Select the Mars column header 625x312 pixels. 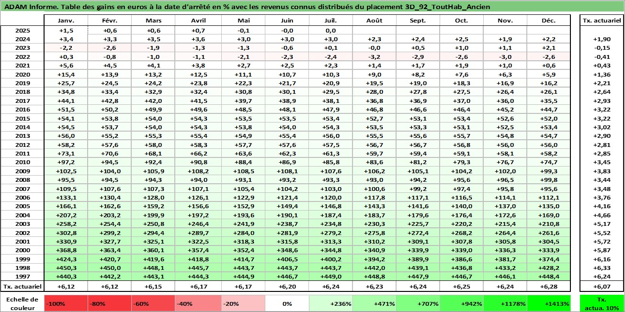(153, 21)
